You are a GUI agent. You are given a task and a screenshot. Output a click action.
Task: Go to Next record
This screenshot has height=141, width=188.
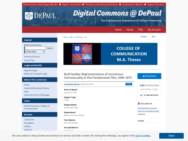tap(153, 36)
